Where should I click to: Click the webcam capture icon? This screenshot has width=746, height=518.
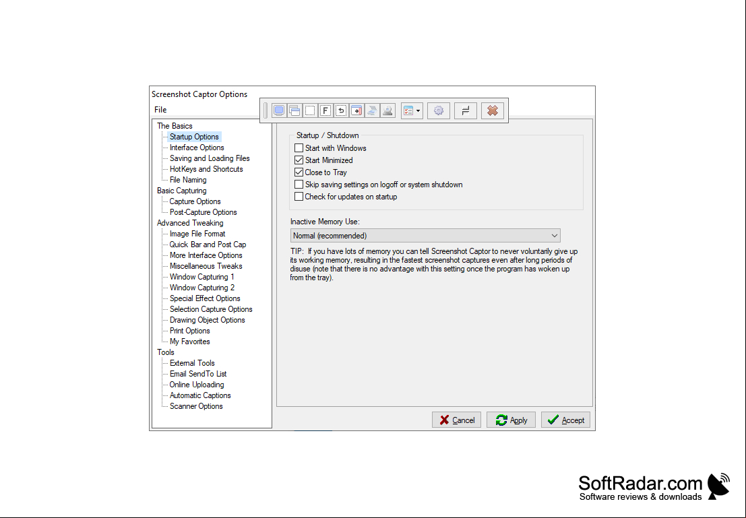387,111
